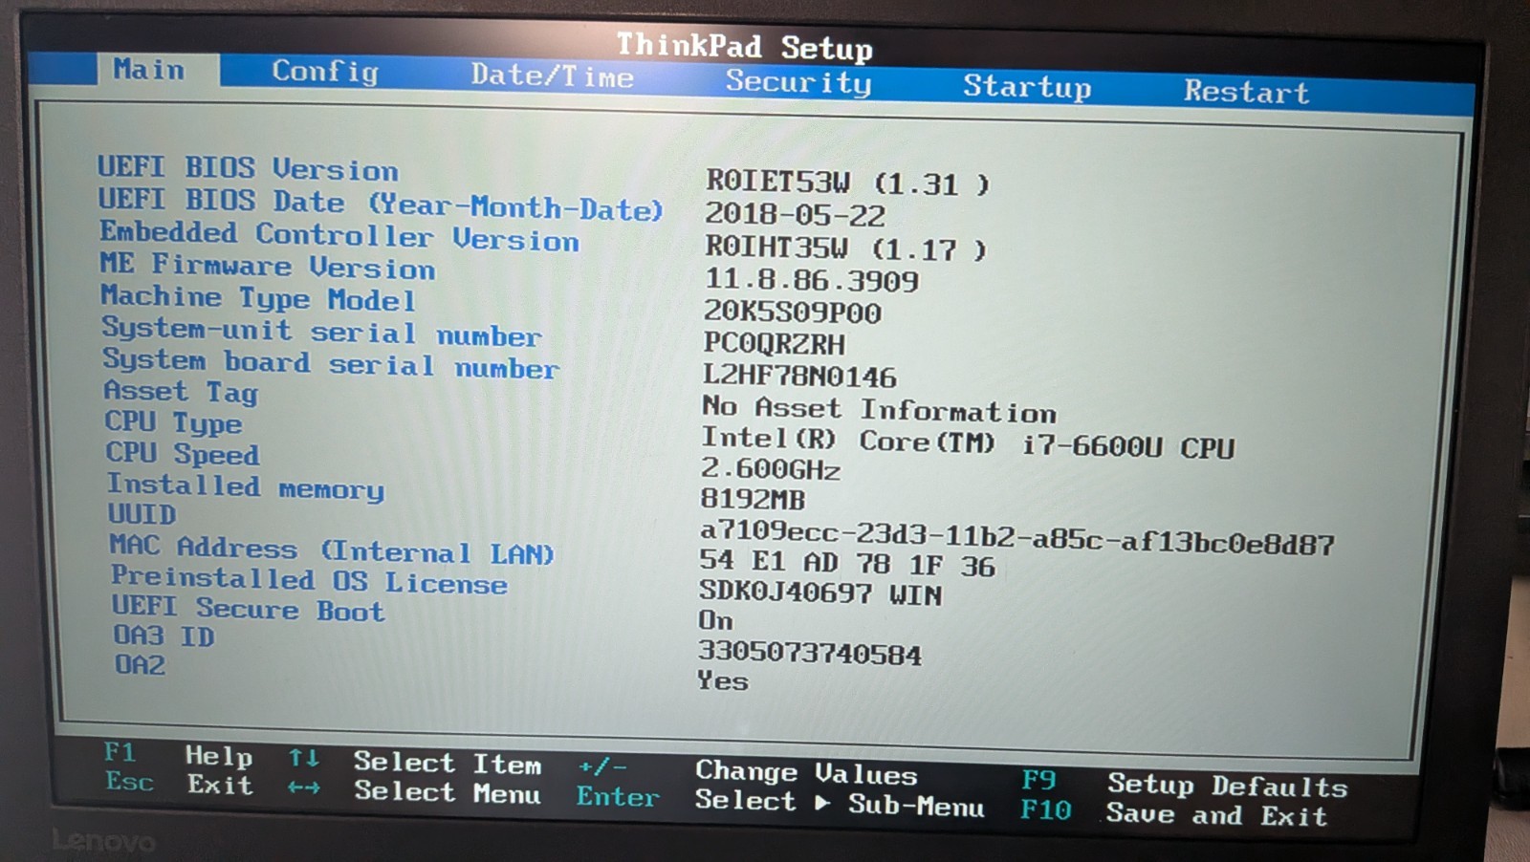Click the Enter Select Sub-Menu hint
Screen dimensions: 1530x862
click(780, 801)
